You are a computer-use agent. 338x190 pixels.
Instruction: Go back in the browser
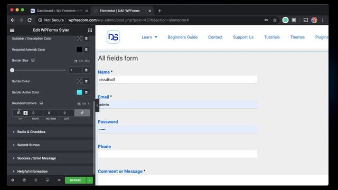13,20
